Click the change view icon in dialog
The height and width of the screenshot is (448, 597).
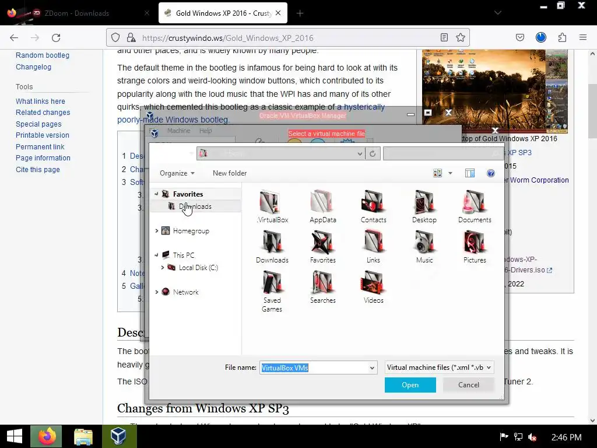(437, 173)
